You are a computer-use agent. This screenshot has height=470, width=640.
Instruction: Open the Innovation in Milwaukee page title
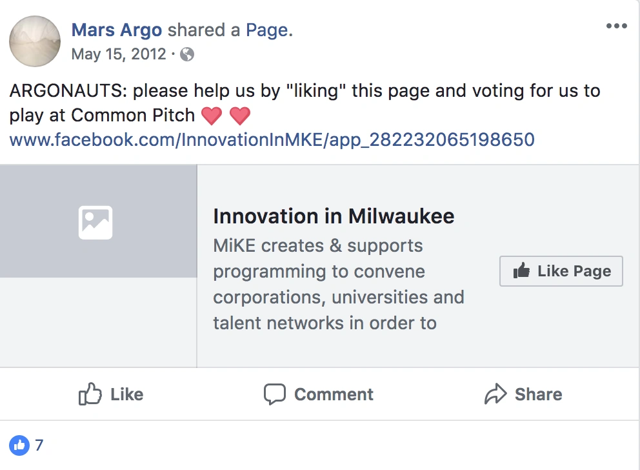(x=334, y=216)
